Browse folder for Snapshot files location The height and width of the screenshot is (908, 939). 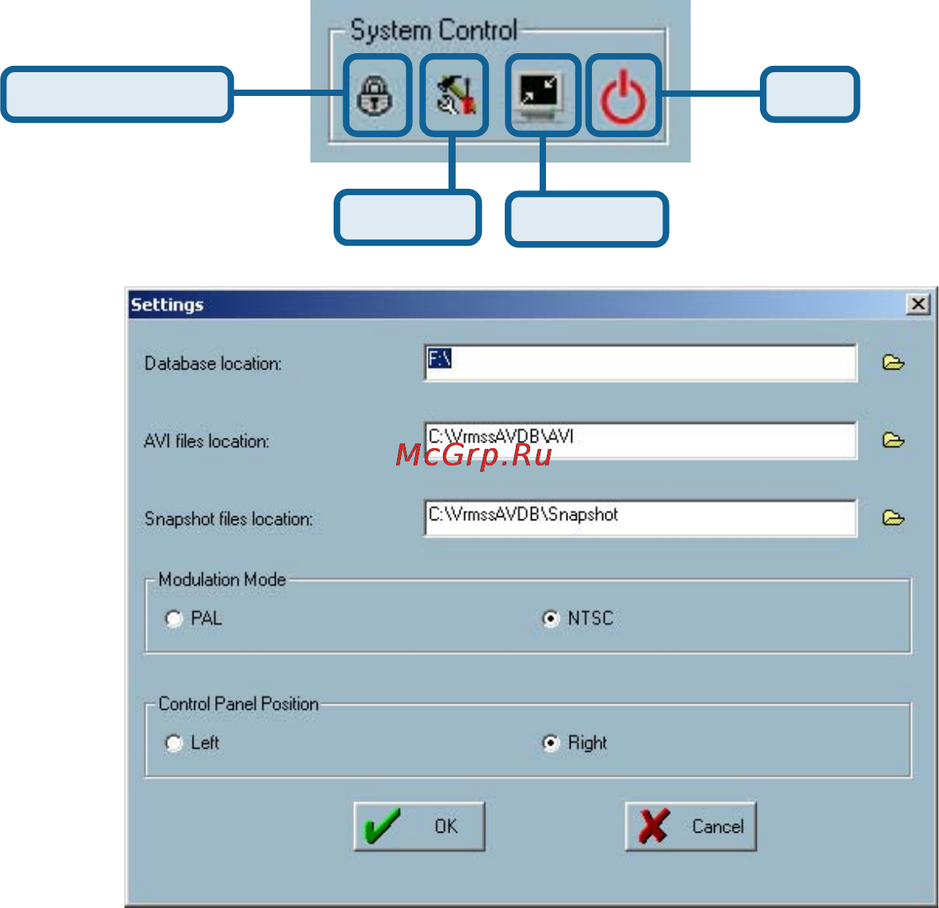[893, 518]
